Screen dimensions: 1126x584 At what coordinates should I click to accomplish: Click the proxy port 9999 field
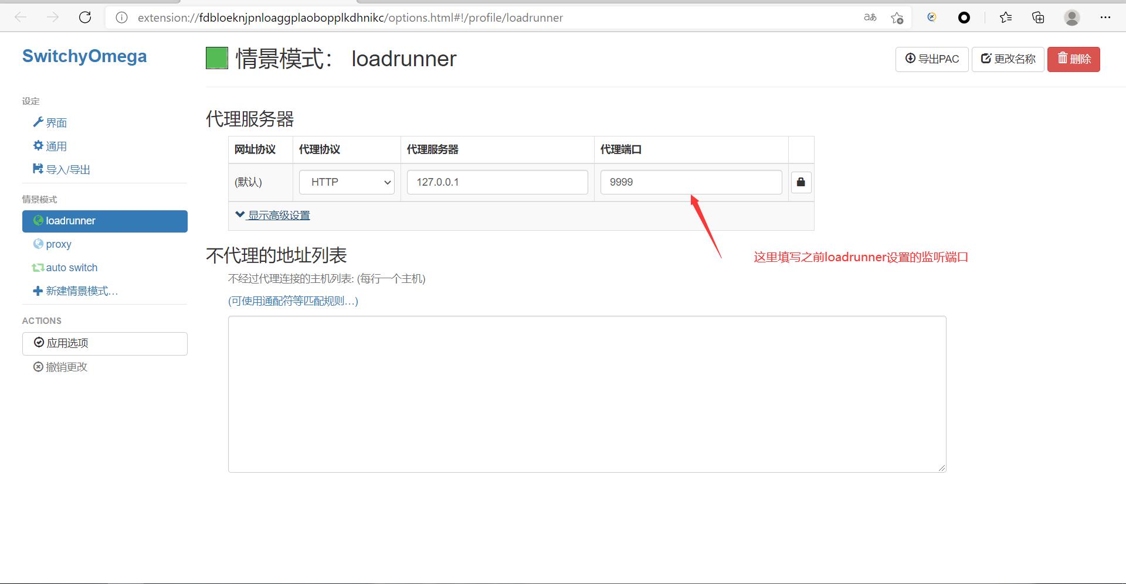coord(691,182)
